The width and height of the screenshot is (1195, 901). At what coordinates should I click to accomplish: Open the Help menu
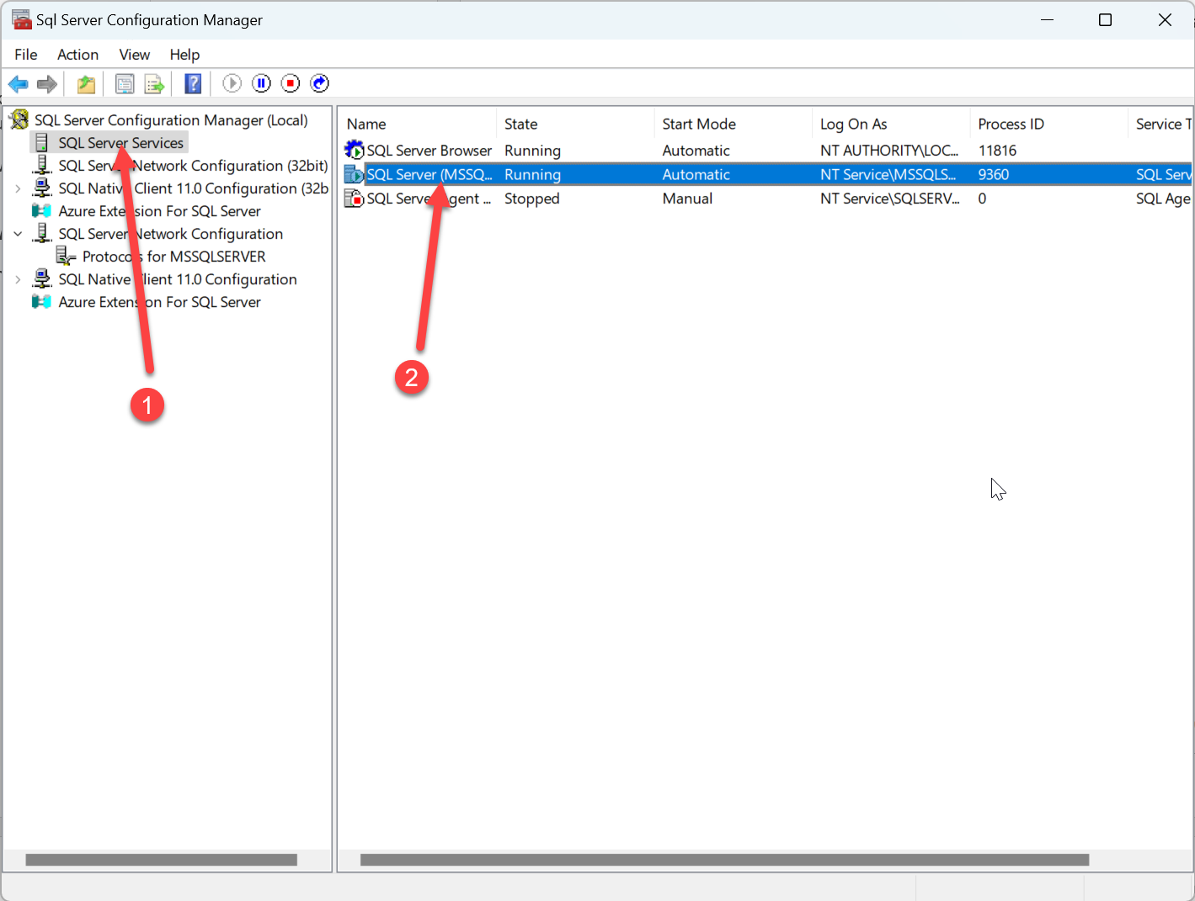coord(184,54)
